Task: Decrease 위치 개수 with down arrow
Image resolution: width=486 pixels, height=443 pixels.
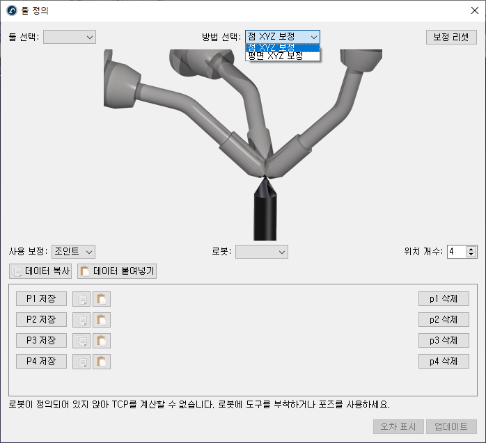Action: point(471,255)
